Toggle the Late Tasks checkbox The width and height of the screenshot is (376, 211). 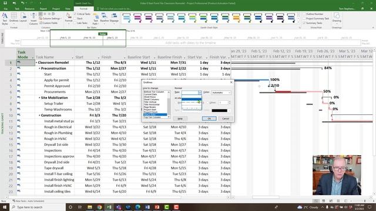75,23
